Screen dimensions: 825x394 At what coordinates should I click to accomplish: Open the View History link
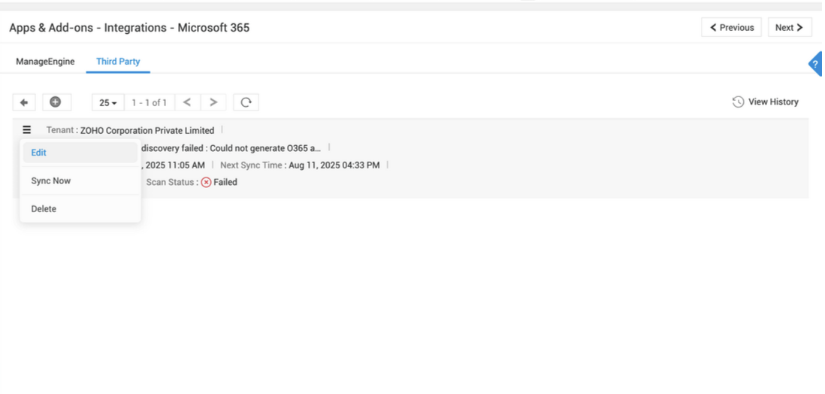pyautogui.click(x=773, y=102)
